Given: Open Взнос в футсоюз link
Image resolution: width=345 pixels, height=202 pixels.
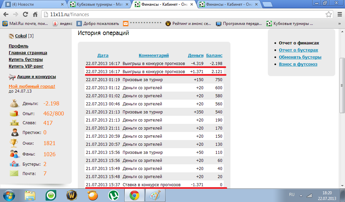Looking at the screenshot, I should [298, 64].
